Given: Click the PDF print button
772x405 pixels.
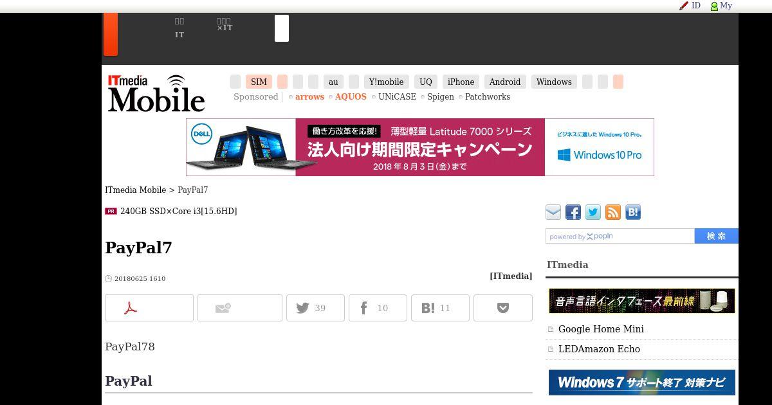Looking at the screenshot, I should [149, 308].
